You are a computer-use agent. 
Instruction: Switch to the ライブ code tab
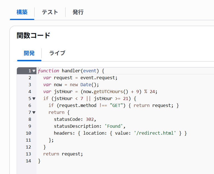(x=57, y=53)
